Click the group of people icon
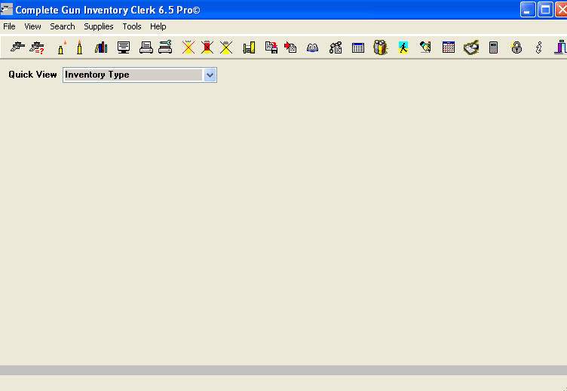 click(381, 47)
